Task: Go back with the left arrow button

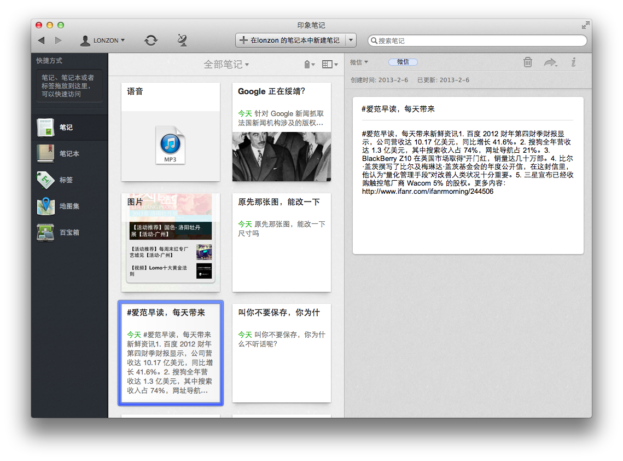Action: (x=42, y=40)
